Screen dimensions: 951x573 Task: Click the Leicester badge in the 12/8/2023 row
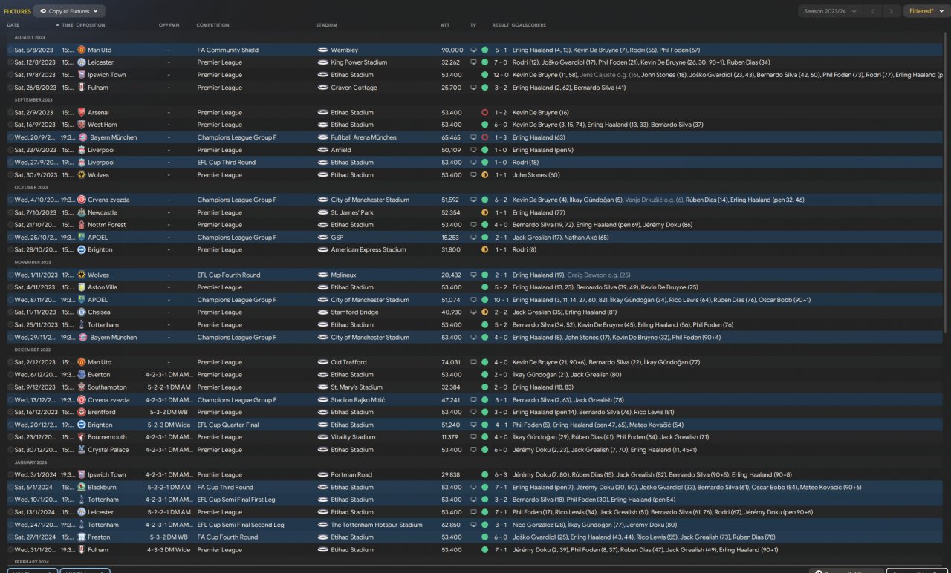click(82, 62)
